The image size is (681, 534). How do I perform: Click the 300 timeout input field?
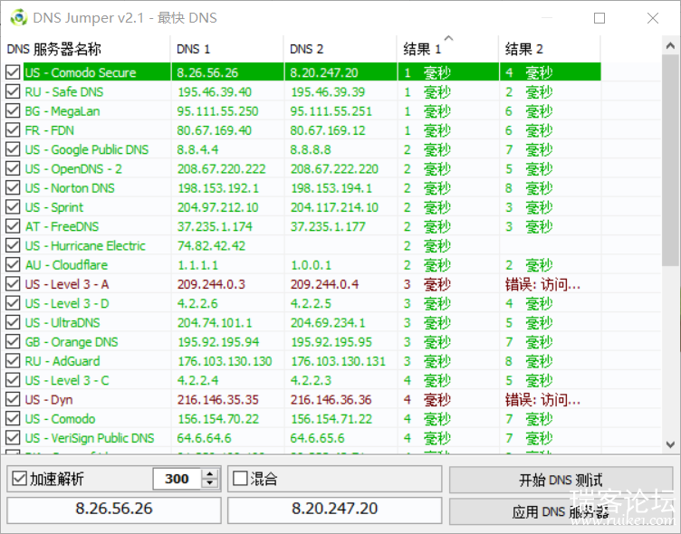coord(177,479)
